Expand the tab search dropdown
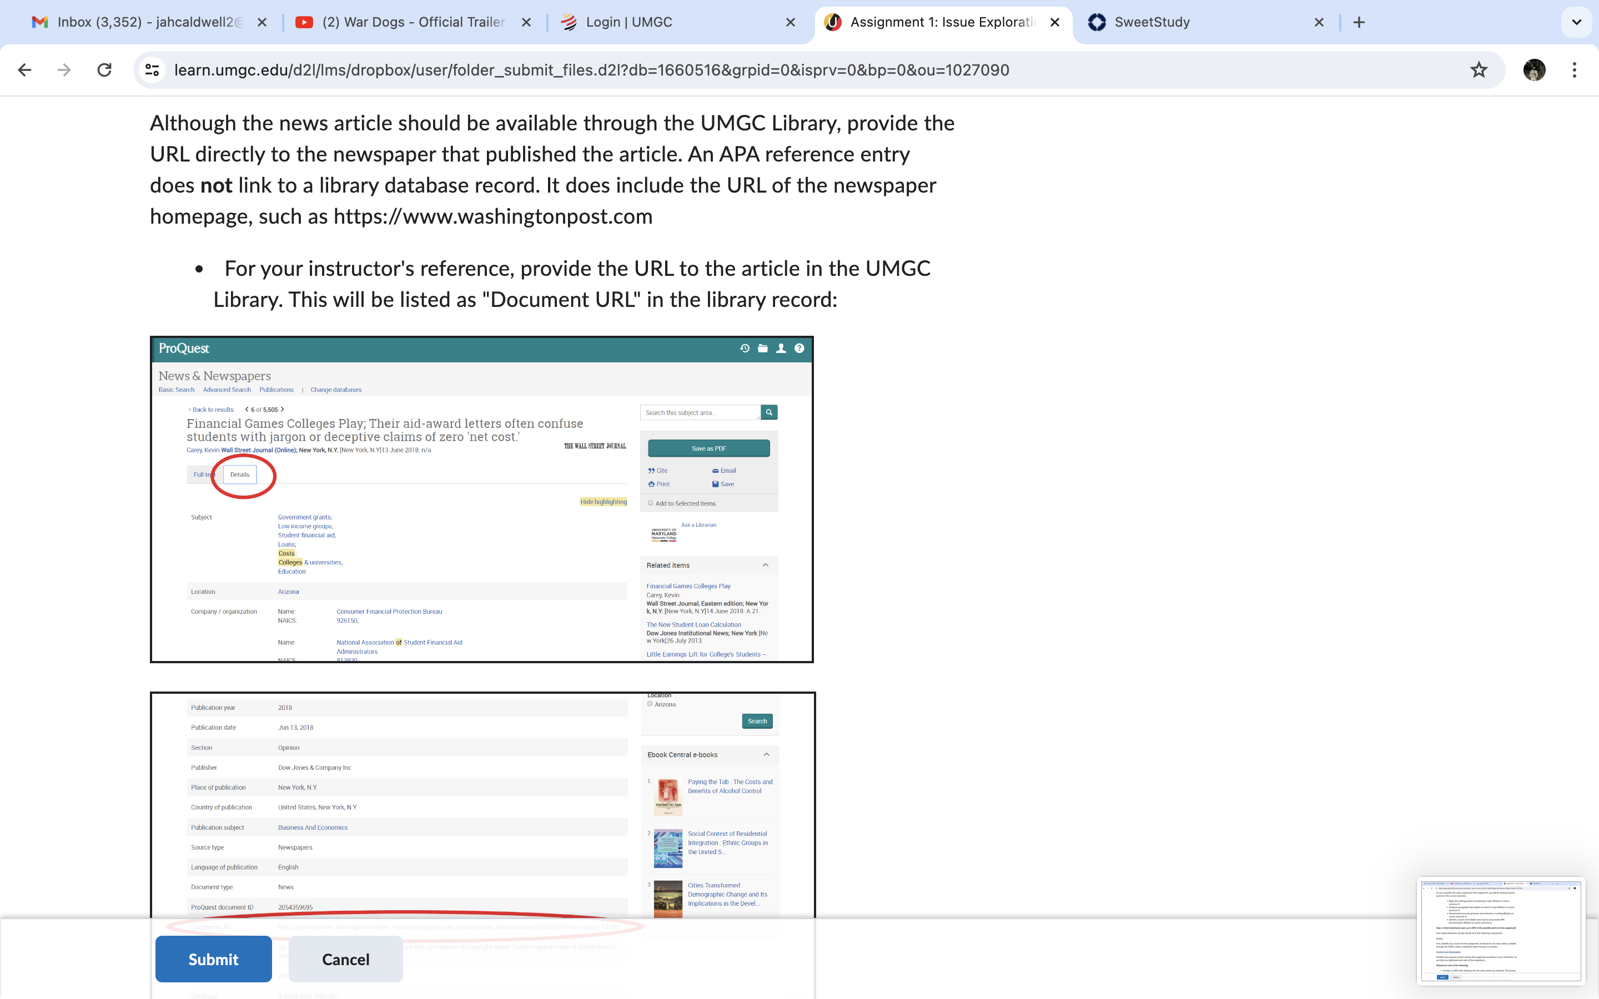This screenshot has width=1599, height=999. coord(1577,22)
